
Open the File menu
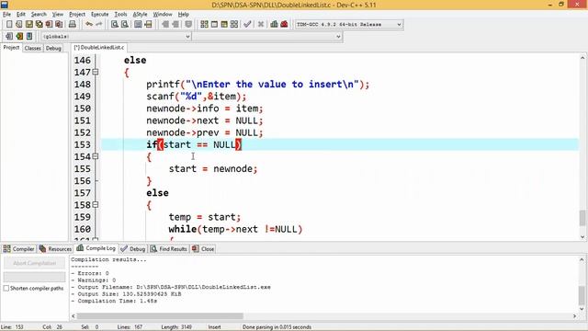[x=6, y=15]
